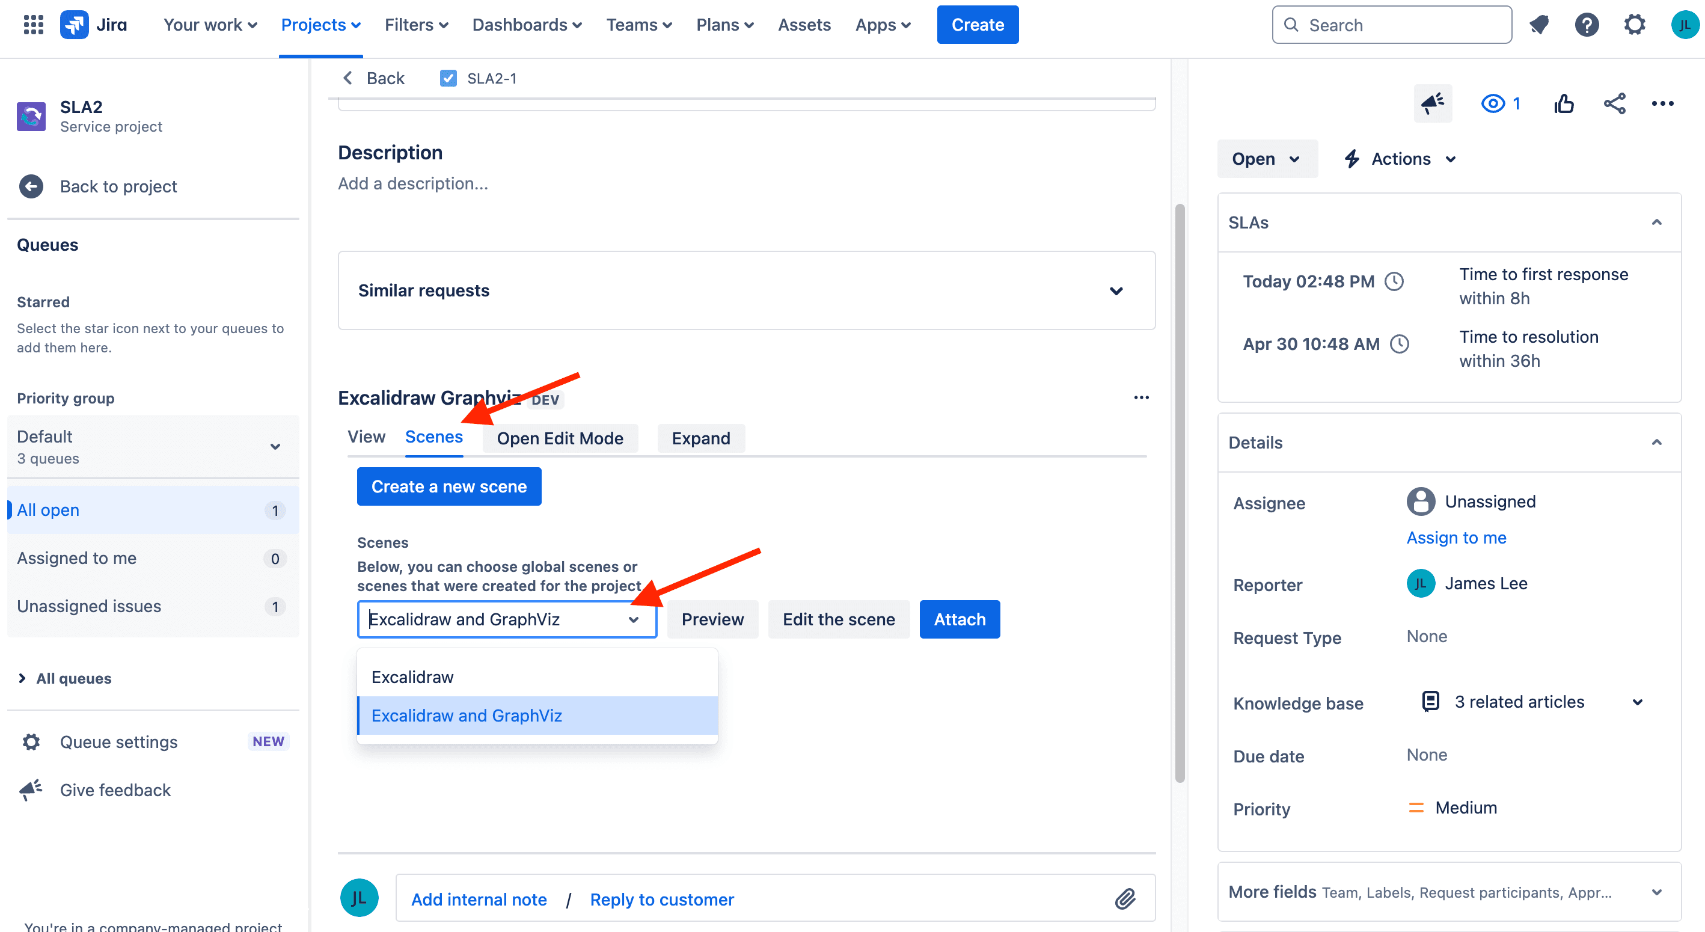
Task: Click the search magnifier icon
Action: (1291, 25)
